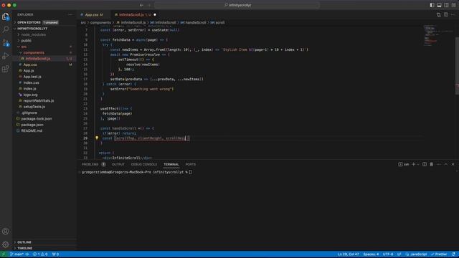
Task: Click the notifications bell in status bar
Action: 453,254
